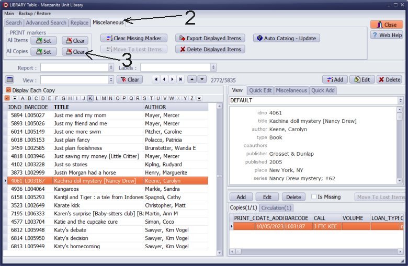Image resolution: width=408 pixels, height=266 pixels.
Task: Open the Main menu
Action: 9,14
